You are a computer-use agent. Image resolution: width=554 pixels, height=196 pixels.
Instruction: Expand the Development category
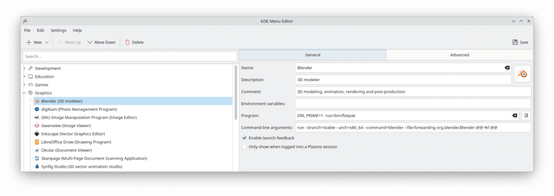click(x=24, y=69)
